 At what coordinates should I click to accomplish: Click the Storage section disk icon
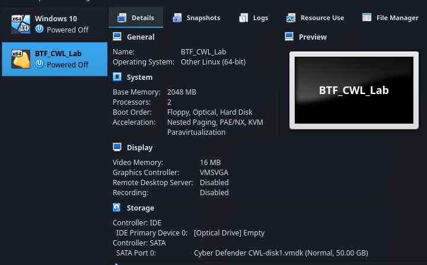pos(117,208)
